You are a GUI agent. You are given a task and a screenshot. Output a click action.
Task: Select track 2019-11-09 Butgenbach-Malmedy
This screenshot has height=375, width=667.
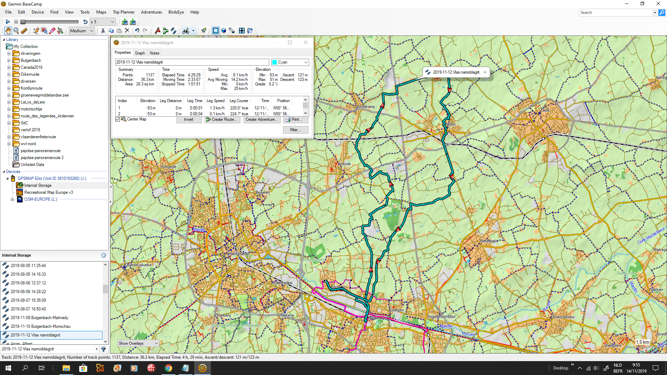[39, 318]
